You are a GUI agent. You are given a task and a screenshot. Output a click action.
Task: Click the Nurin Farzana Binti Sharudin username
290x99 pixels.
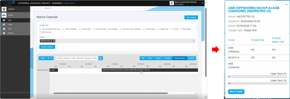[185, 2]
